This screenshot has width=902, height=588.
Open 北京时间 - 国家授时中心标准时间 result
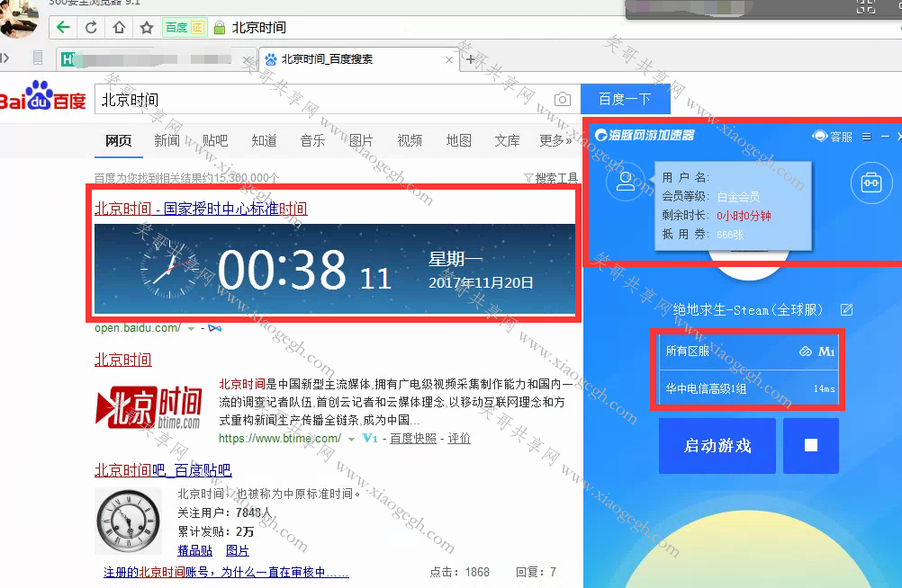click(201, 209)
